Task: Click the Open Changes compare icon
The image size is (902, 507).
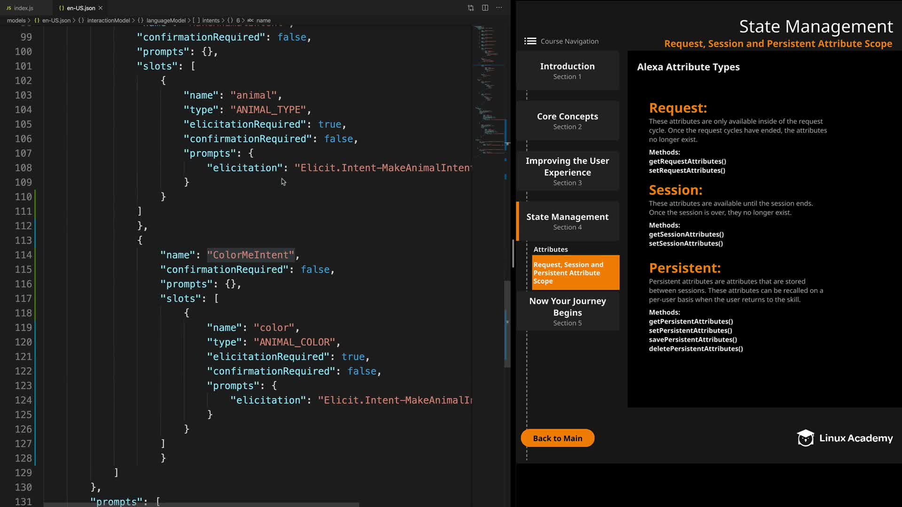Action: 471,8
